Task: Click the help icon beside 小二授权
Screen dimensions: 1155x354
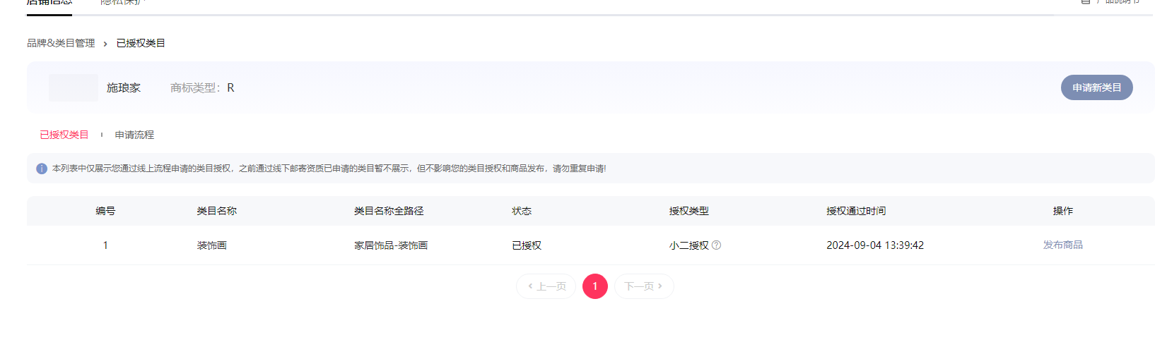Action: click(716, 245)
